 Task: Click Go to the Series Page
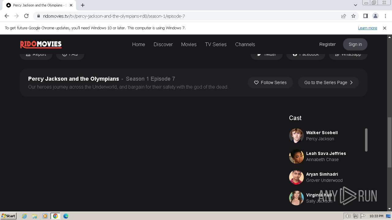328,82
